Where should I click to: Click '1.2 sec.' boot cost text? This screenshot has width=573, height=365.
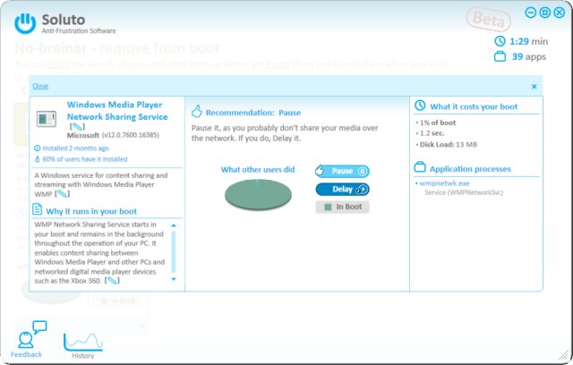[x=432, y=133]
